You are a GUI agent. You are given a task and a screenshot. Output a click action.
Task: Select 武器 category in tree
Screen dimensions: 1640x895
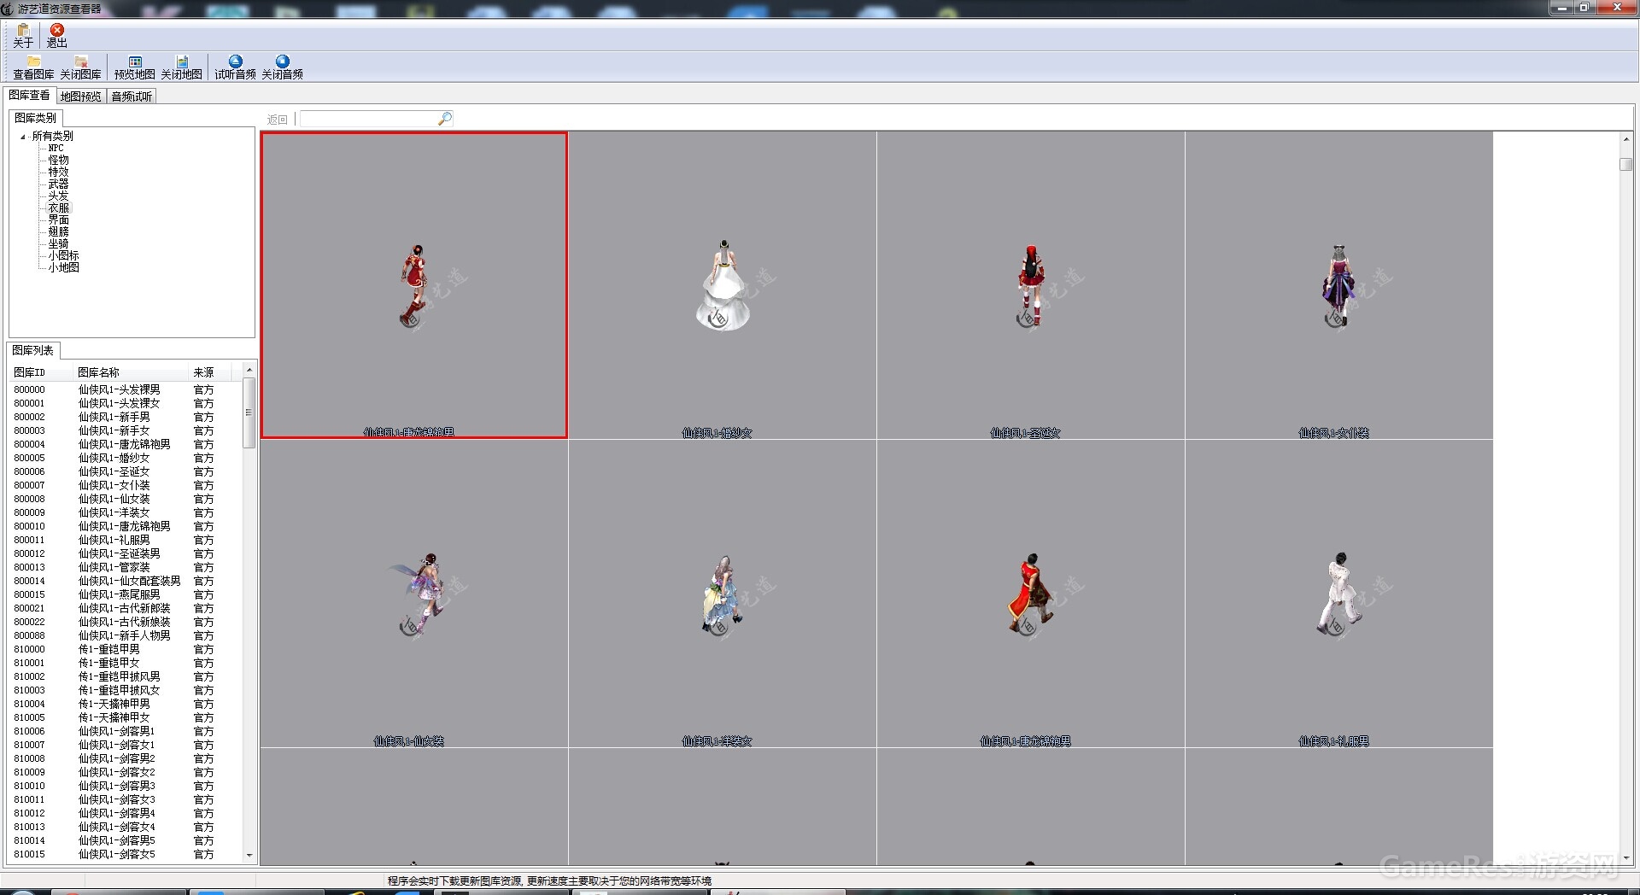pos(58,184)
